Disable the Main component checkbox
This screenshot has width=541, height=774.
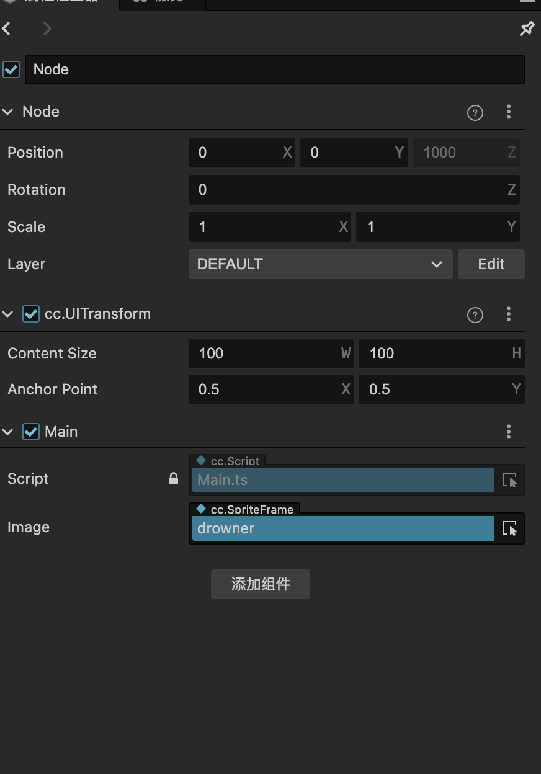31,432
